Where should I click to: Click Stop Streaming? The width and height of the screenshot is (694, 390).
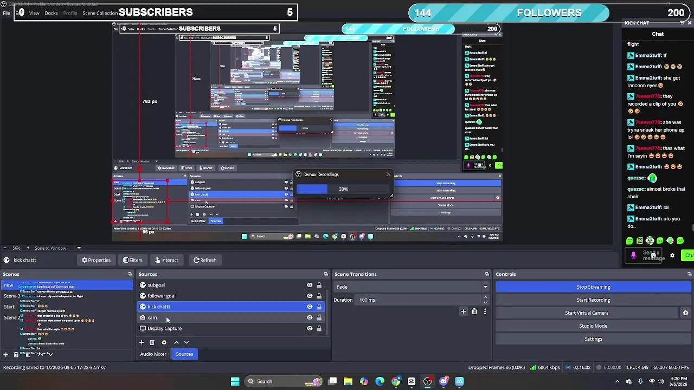(593, 287)
